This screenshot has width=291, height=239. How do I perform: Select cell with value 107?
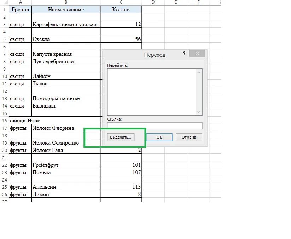[x=121, y=172]
